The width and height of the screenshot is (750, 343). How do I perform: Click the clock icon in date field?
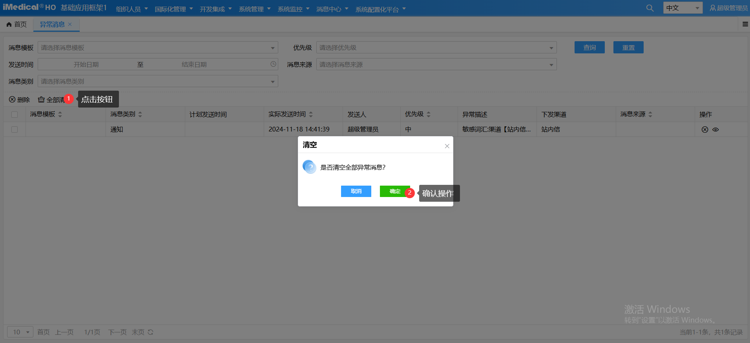point(273,64)
